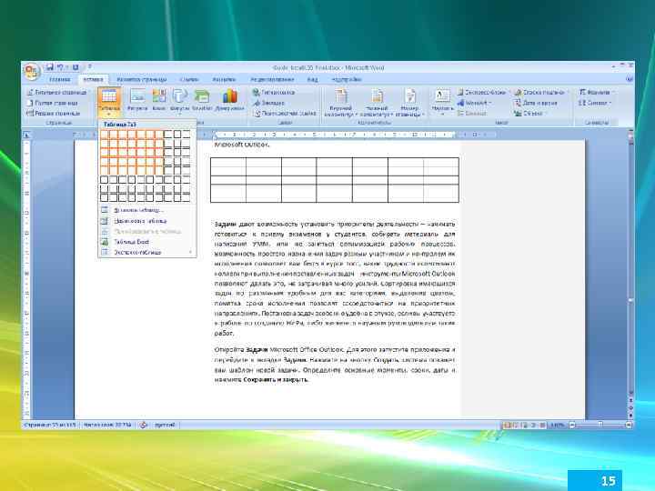This screenshot has height=491, width=655.
Task: Switch to the View (Вид) tab
Action: coord(312,79)
